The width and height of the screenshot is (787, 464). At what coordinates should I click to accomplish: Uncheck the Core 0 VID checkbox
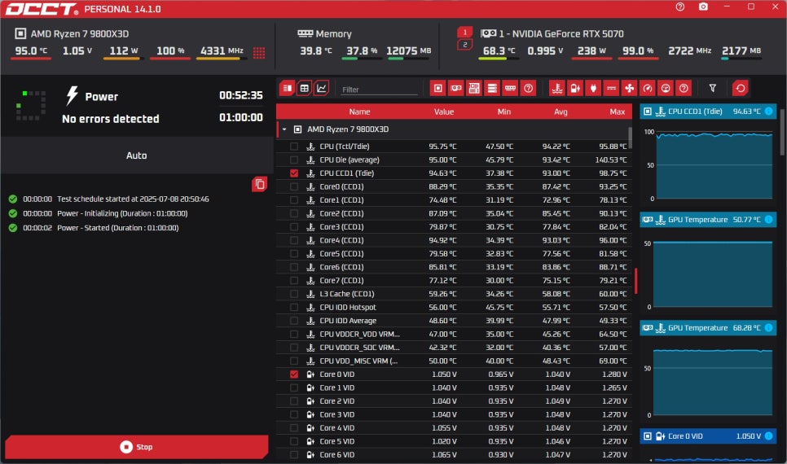pyautogui.click(x=294, y=374)
